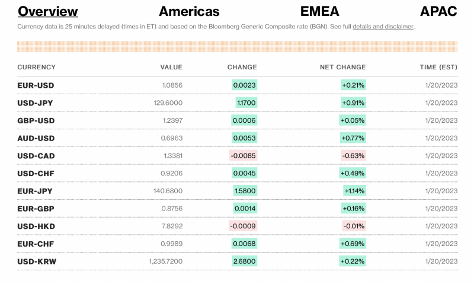The width and height of the screenshot is (474, 284).
Task: Click the CURRENCY column header
Action: pos(36,67)
